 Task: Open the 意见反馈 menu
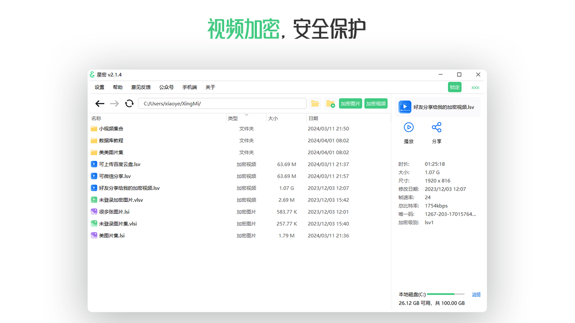pos(141,87)
